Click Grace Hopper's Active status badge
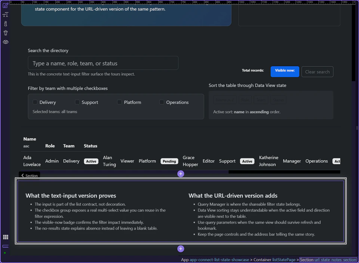Viewport: 359px width, 263px height. (x=247, y=161)
